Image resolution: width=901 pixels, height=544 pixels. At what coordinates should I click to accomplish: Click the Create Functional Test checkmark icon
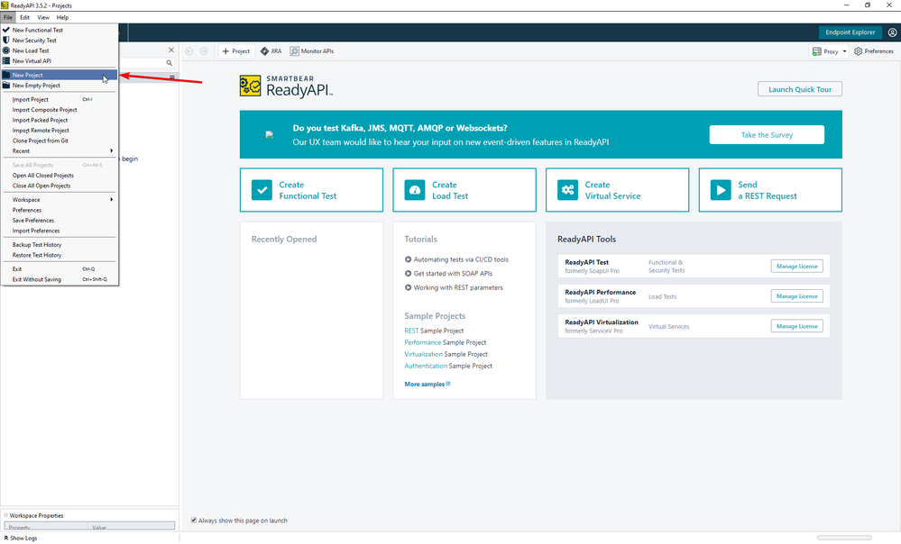click(x=262, y=190)
